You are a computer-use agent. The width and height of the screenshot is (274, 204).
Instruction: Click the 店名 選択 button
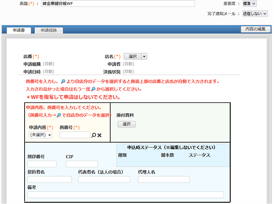(x=132, y=57)
